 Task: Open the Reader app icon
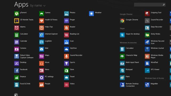point(67,28)
